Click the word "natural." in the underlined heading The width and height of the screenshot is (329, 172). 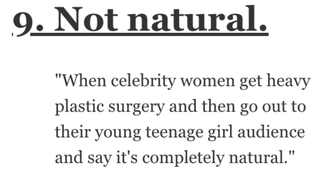(198, 20)
